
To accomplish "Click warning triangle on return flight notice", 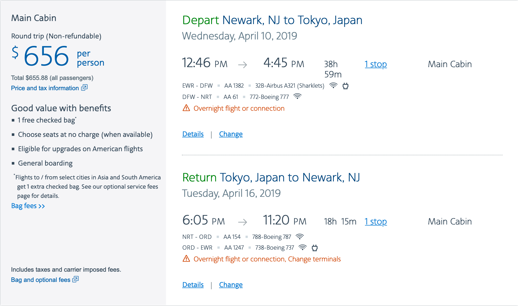I will tap(186, 259).
